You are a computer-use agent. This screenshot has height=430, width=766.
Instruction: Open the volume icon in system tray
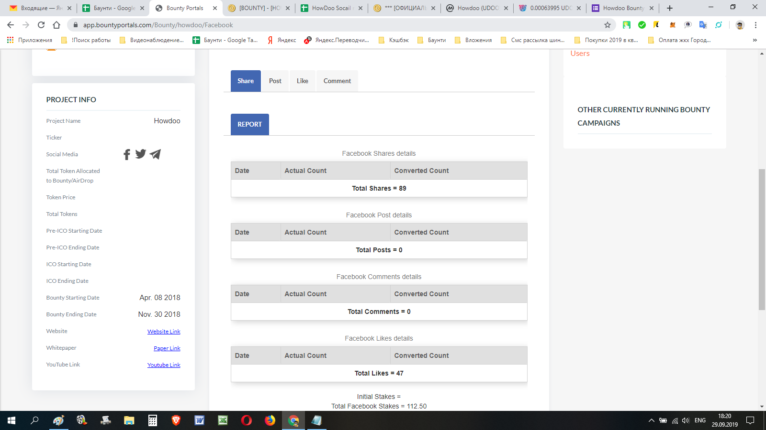click(686, 420)
